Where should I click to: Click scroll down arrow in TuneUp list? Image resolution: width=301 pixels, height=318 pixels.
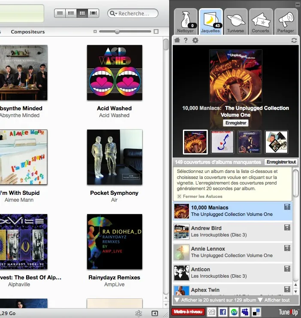pyautogui.click(x=296, y=292)
